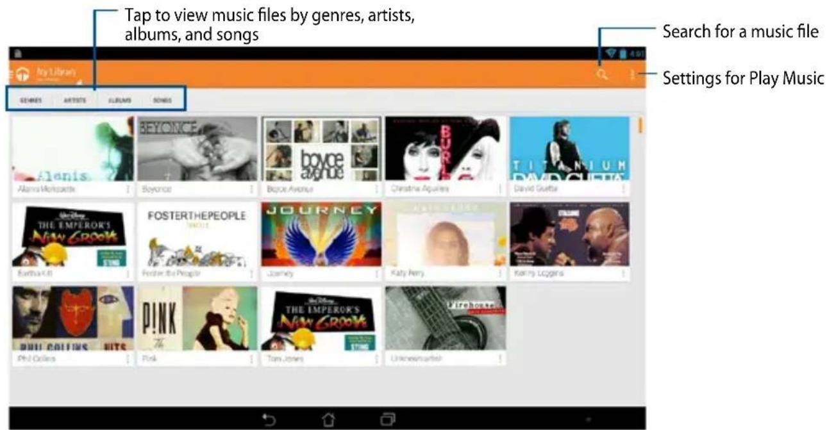Image resolution: width=827 pixels, height=430 pixels.
Task: Tap the notification icon in status bar
Action: point(18,54)
